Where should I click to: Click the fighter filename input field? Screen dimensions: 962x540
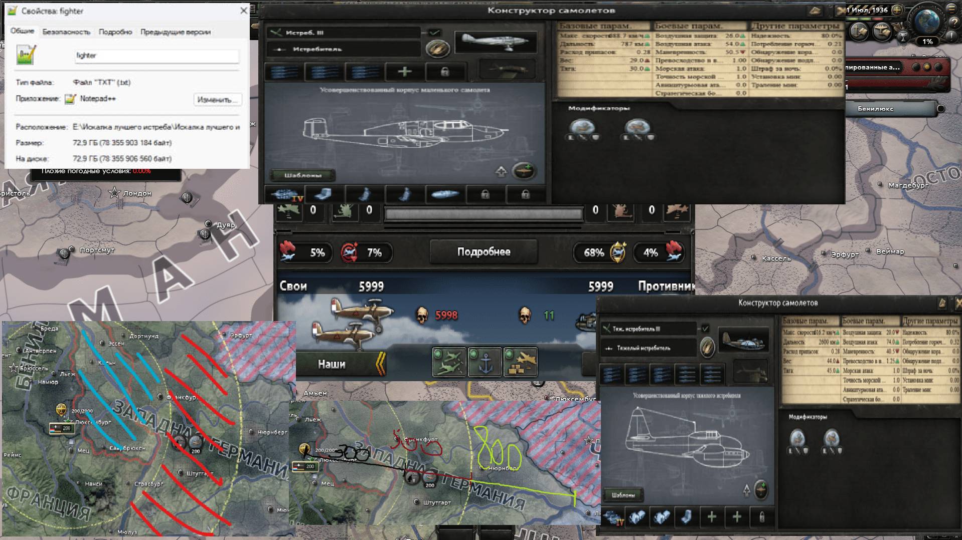[x=156, y=56]
